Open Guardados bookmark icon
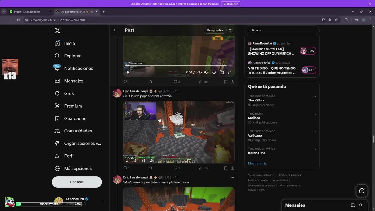The image size is (375, 211). [57, 118]
